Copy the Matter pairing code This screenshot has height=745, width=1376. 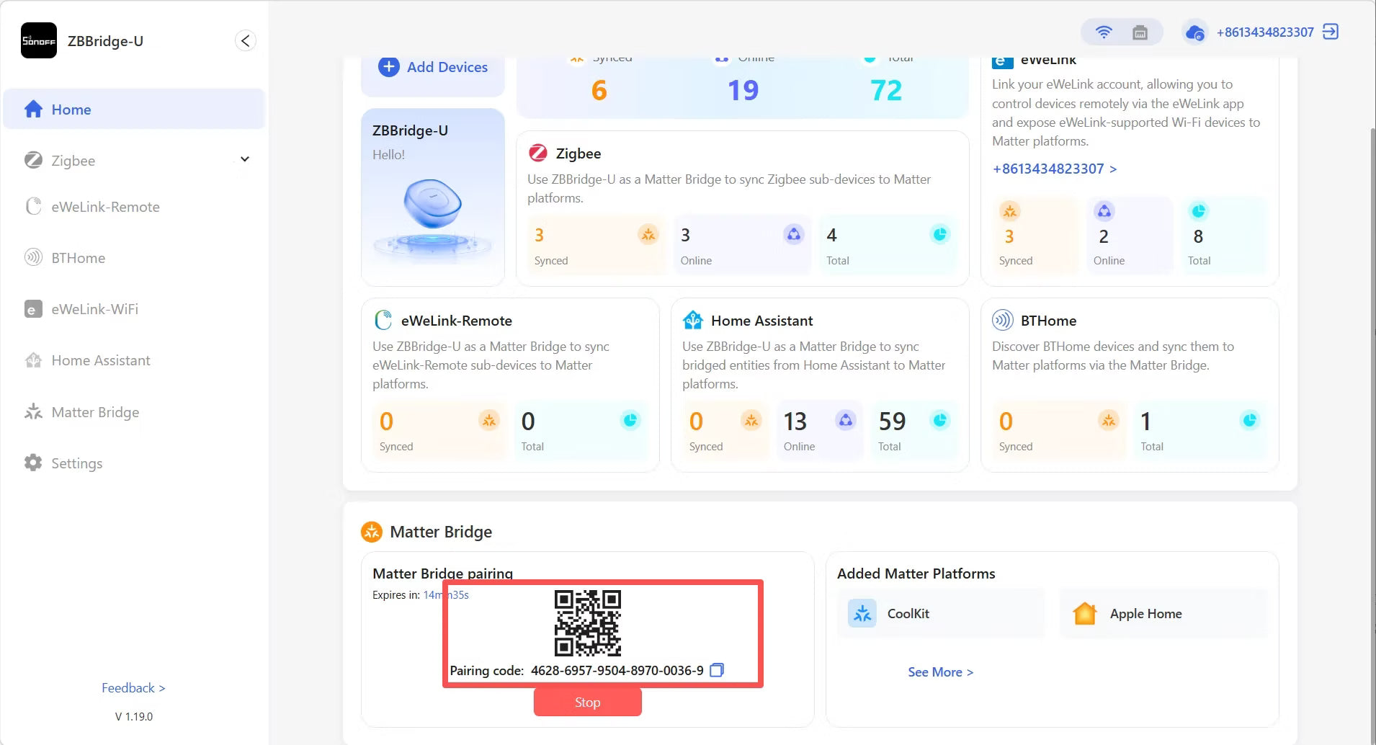tap(716, 670)
